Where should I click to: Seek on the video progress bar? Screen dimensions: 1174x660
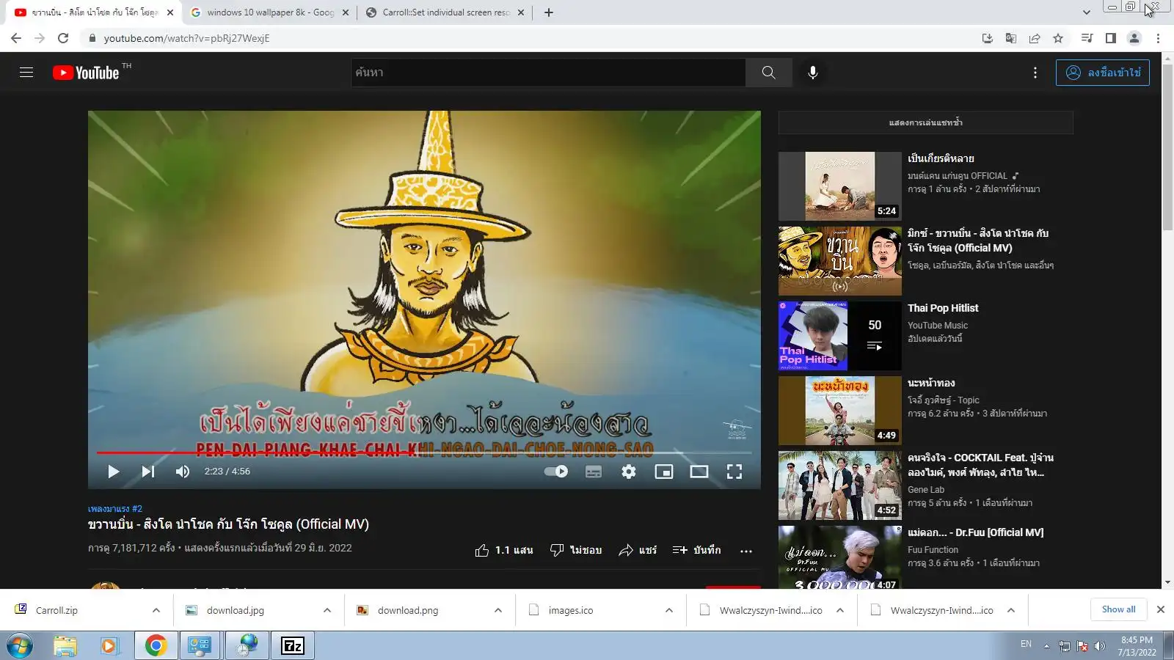pos(424,452)
